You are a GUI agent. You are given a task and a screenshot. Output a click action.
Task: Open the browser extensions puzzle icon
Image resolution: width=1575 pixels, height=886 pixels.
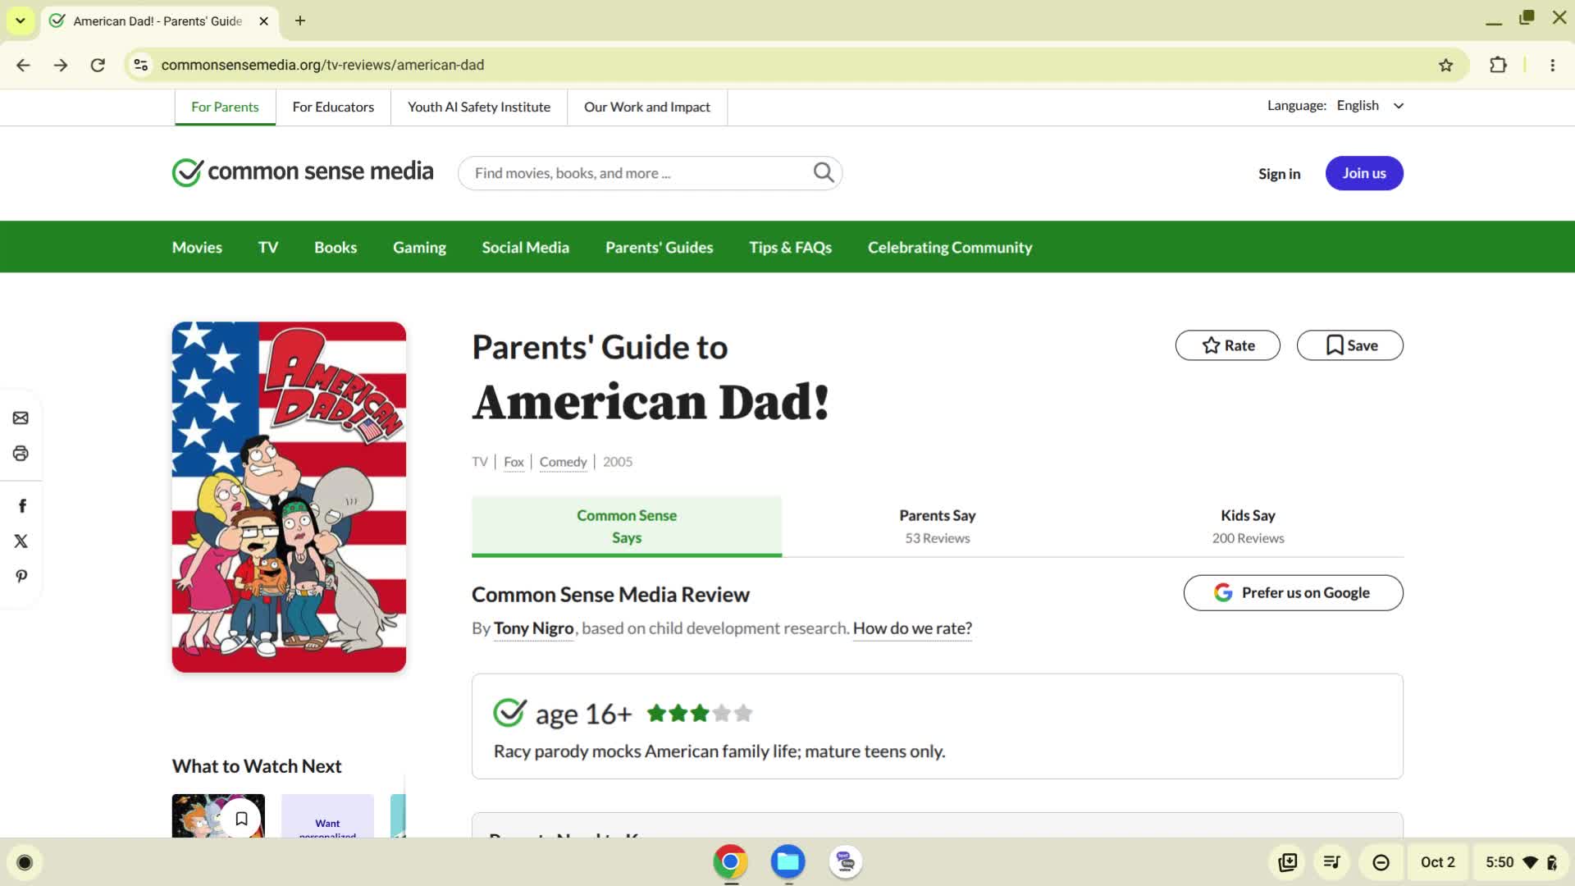coord(1498,65)
